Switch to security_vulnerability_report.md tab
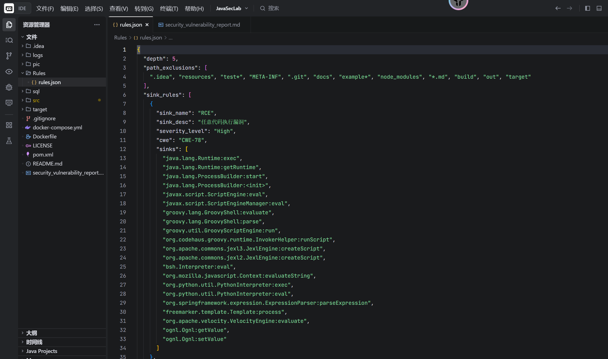 coord(202,25)
